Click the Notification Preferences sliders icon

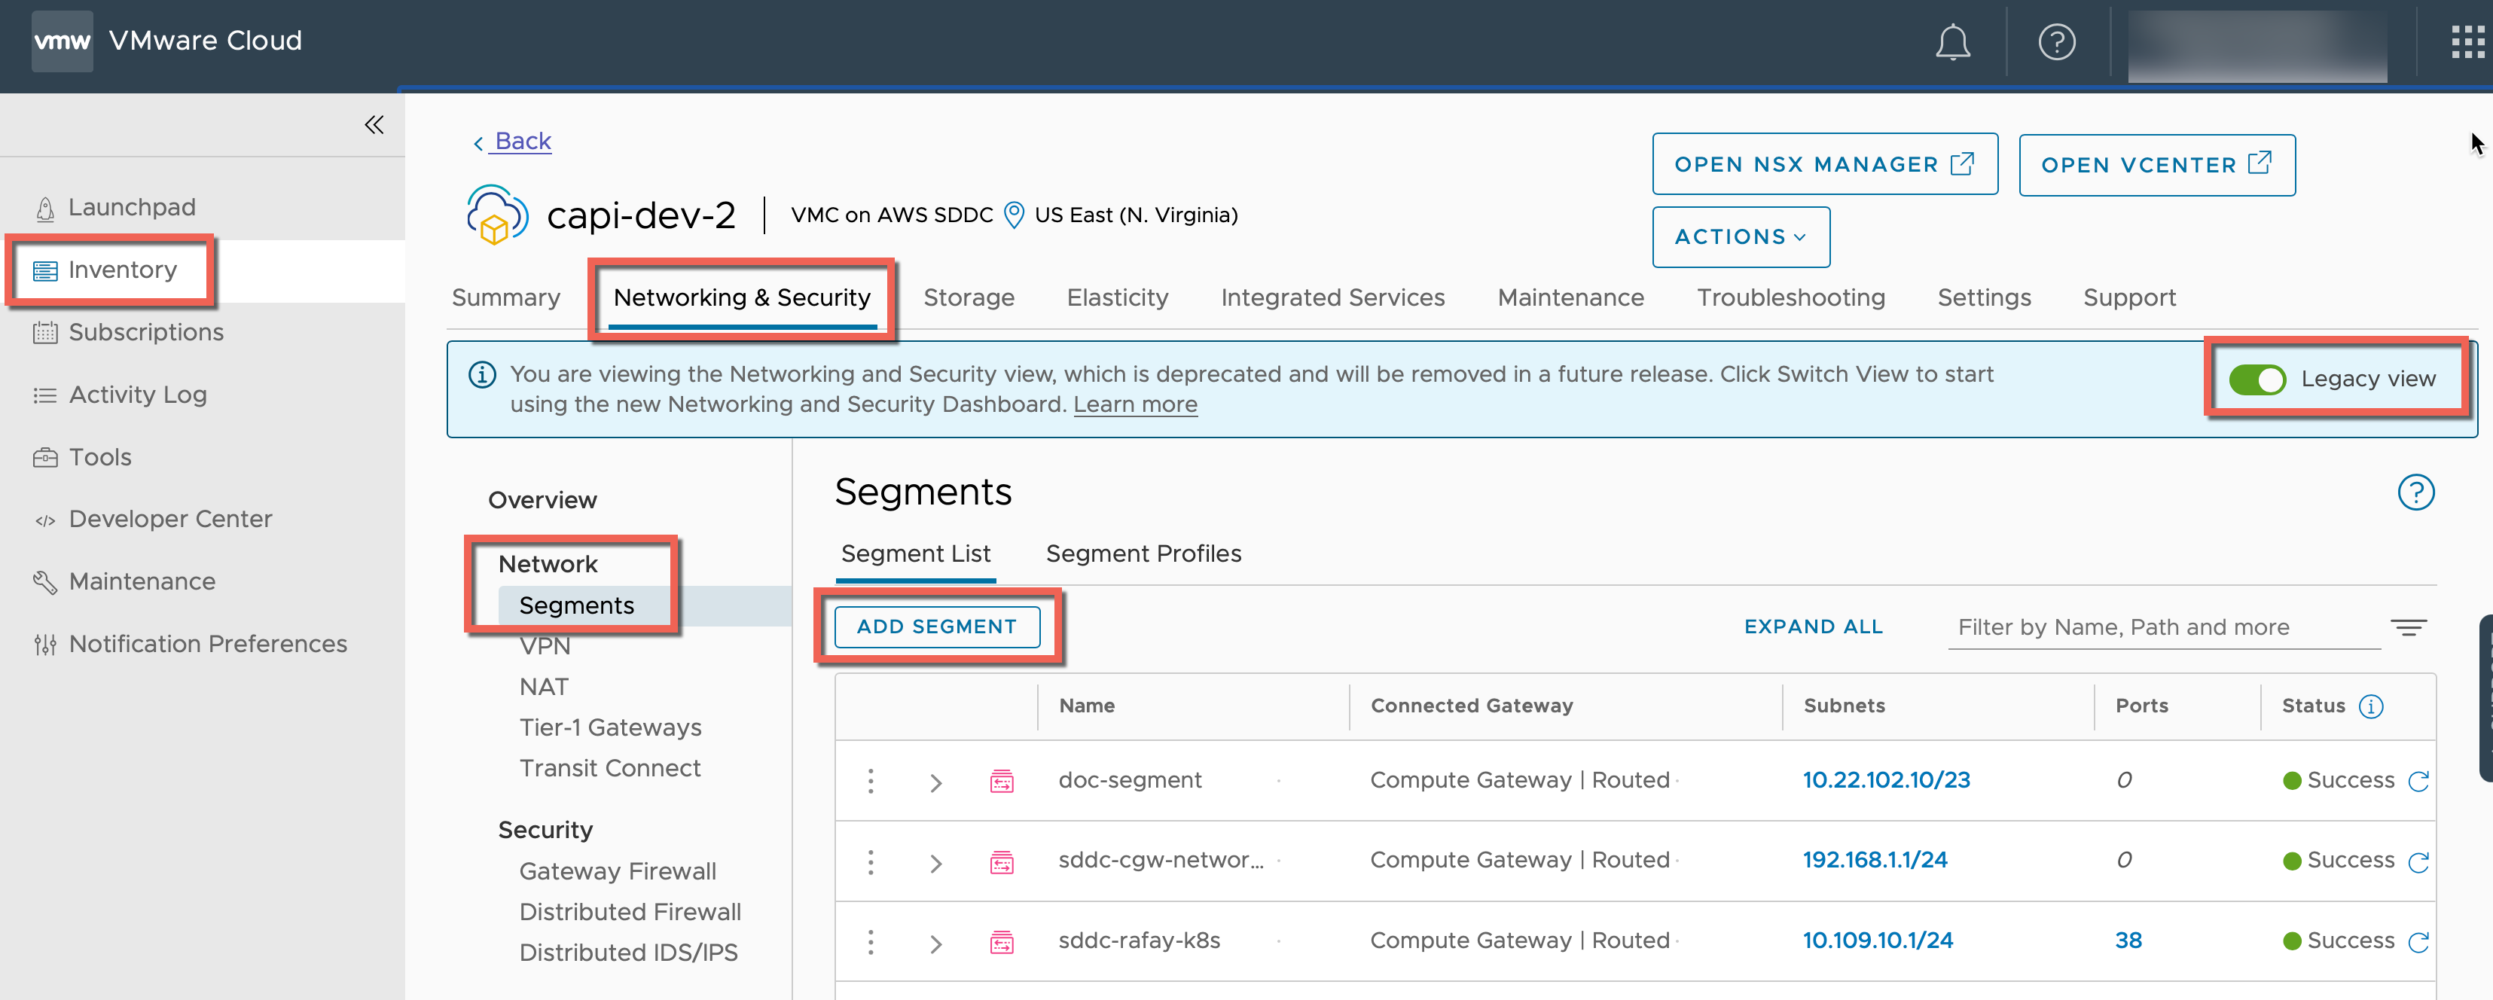[44, 644]
